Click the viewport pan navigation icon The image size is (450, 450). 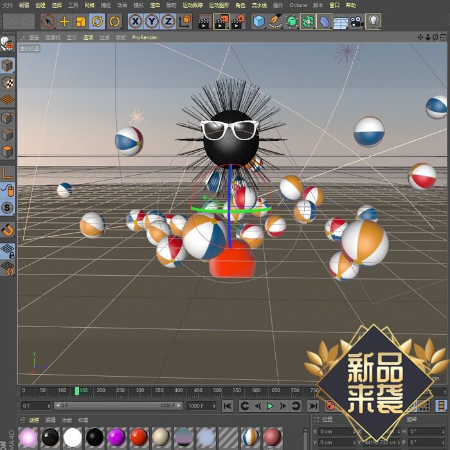(420, 37)
